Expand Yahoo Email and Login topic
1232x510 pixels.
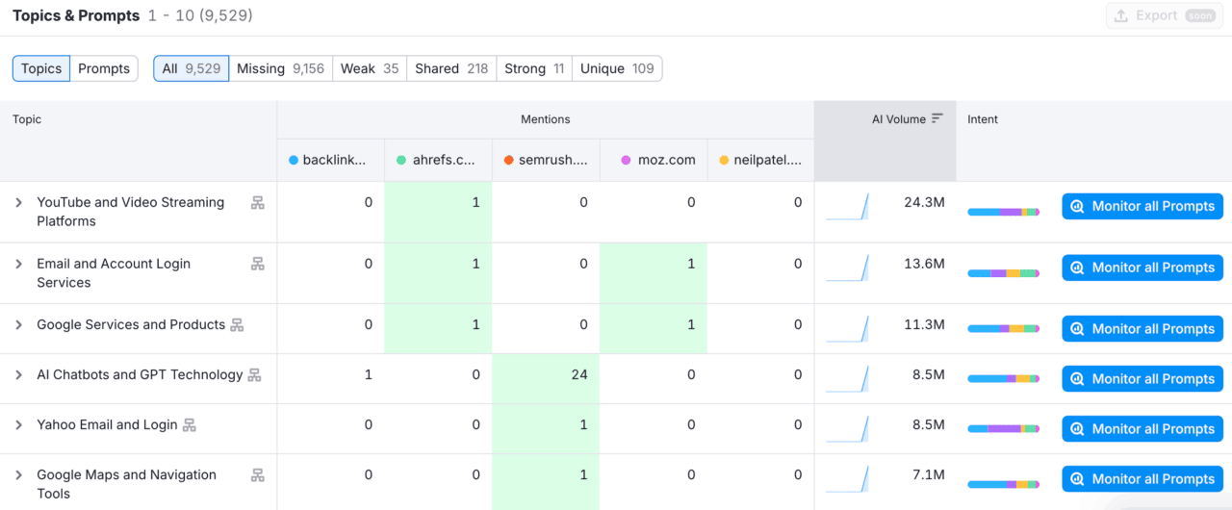18,425
